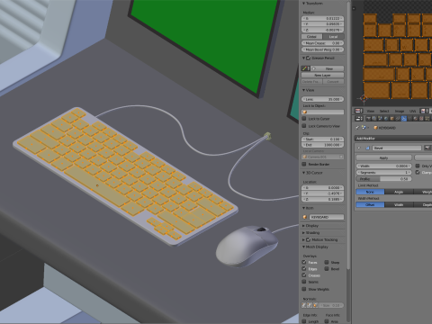Open the Constraints properties tab
432x324 pixels.
(x=398, y=118)
